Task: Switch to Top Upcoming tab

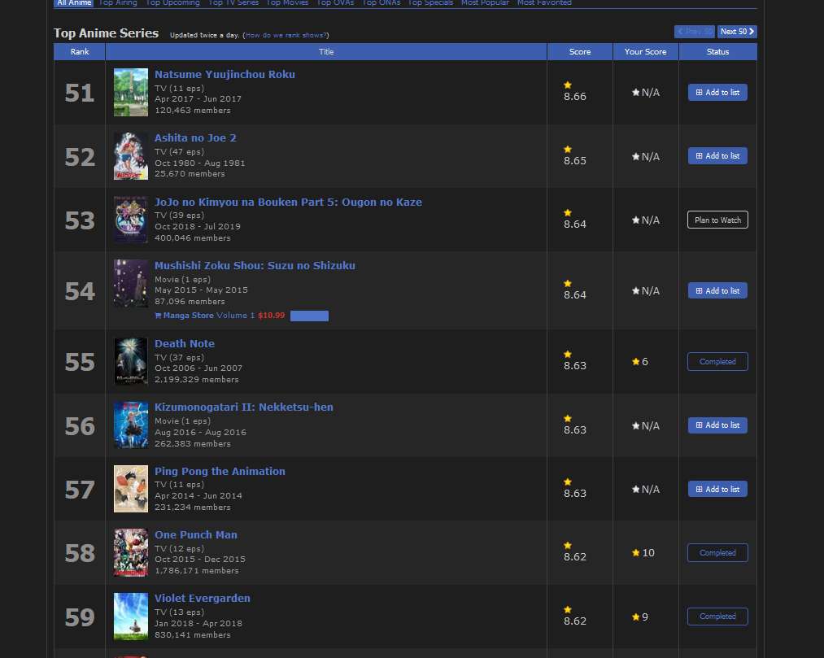Action: [x=173, y=2]
